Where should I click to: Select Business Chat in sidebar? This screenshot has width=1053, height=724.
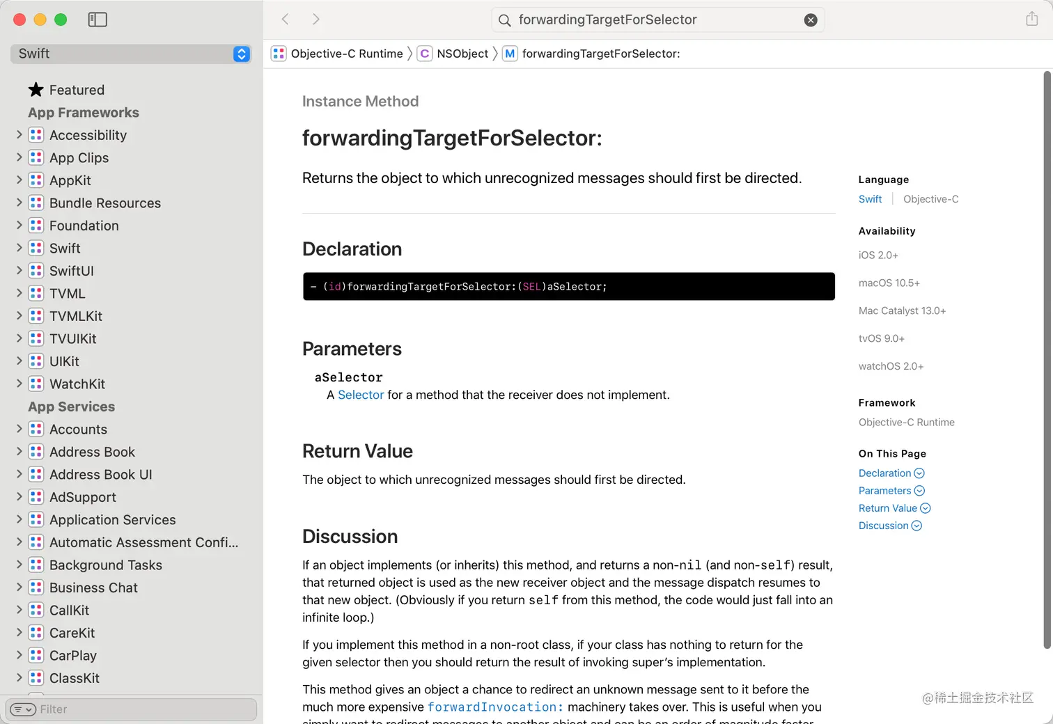click(x=93, y=588)
